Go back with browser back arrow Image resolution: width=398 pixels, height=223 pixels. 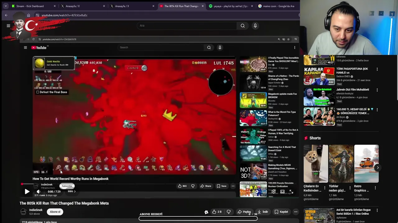pyautogui.click(x=6, y=15)
